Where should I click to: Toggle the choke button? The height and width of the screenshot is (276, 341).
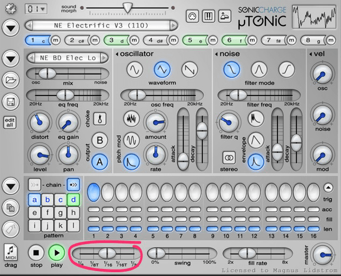[100, 119]
